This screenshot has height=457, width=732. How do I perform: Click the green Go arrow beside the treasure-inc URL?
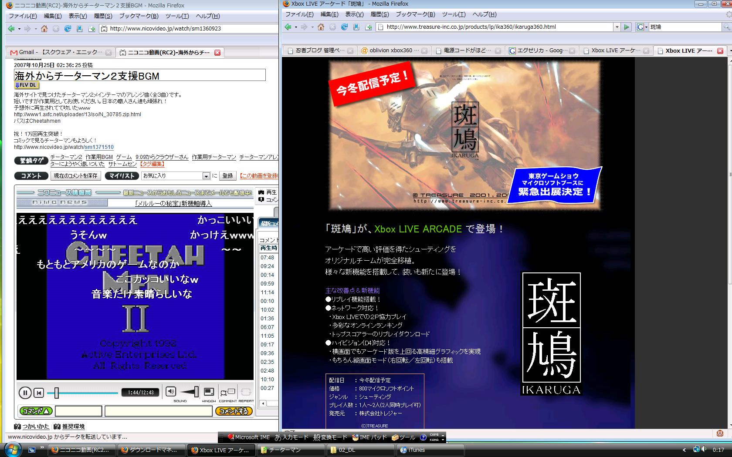[627, 27]
